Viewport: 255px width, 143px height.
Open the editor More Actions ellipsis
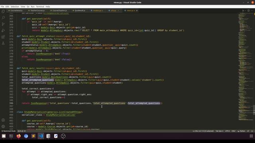pyautogui.click(x=252, y=11)
